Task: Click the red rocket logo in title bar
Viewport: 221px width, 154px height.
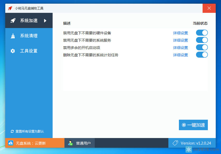Action: (10, 8)
